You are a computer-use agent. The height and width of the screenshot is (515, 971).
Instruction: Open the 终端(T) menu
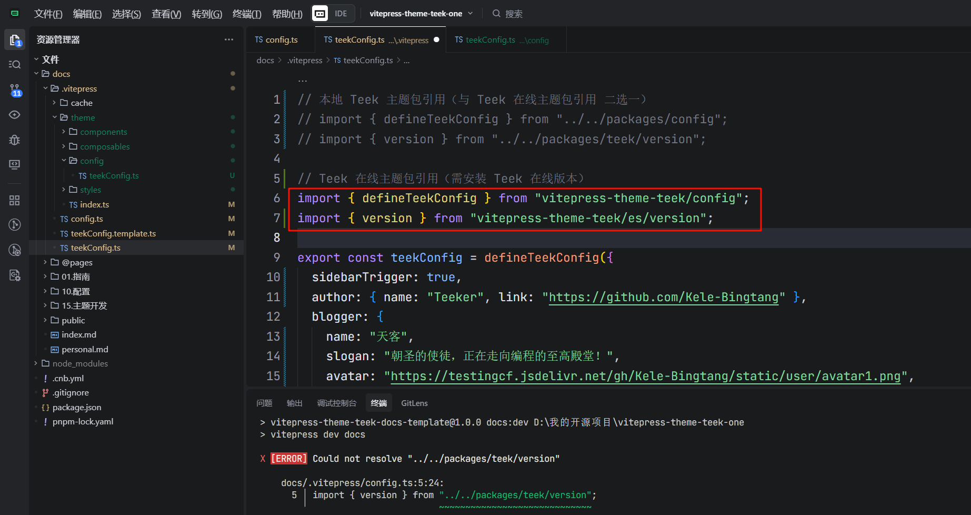[246, 14]
